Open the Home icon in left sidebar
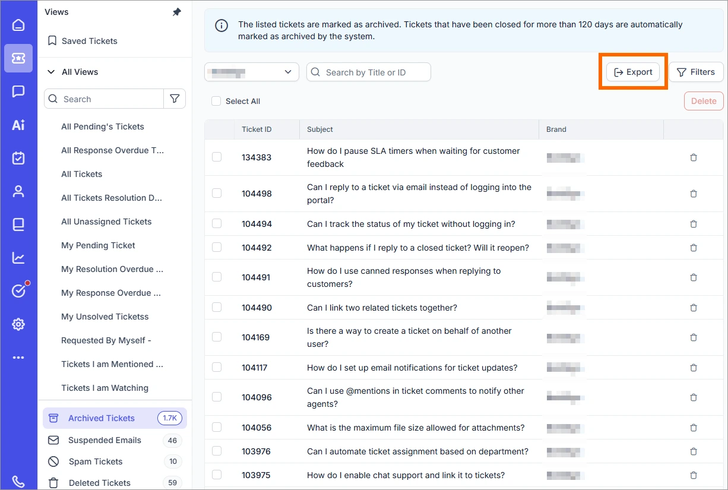This screenshot has height=490, width=728. click(x=18, y=25)
